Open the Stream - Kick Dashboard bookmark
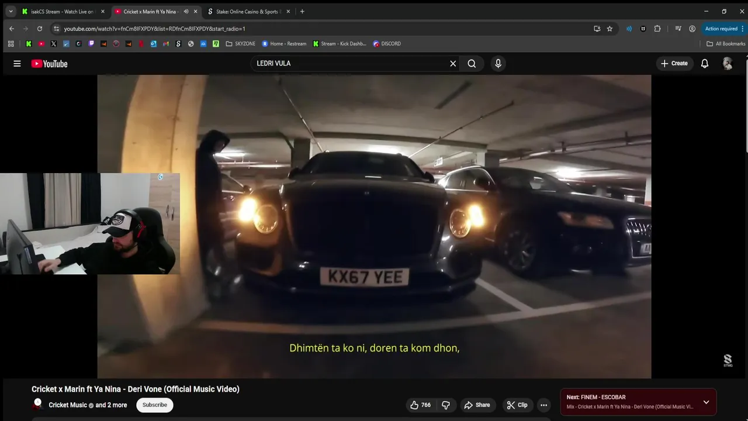 pos(340,44)
